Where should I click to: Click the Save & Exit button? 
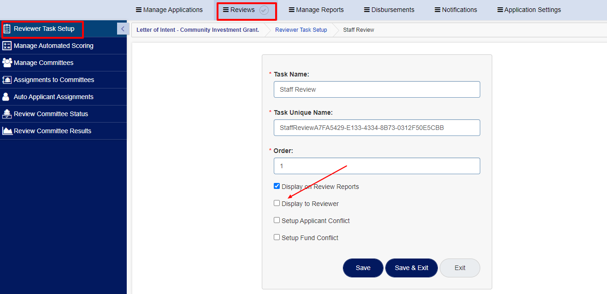pyautogui.click(x=412, y=268)
